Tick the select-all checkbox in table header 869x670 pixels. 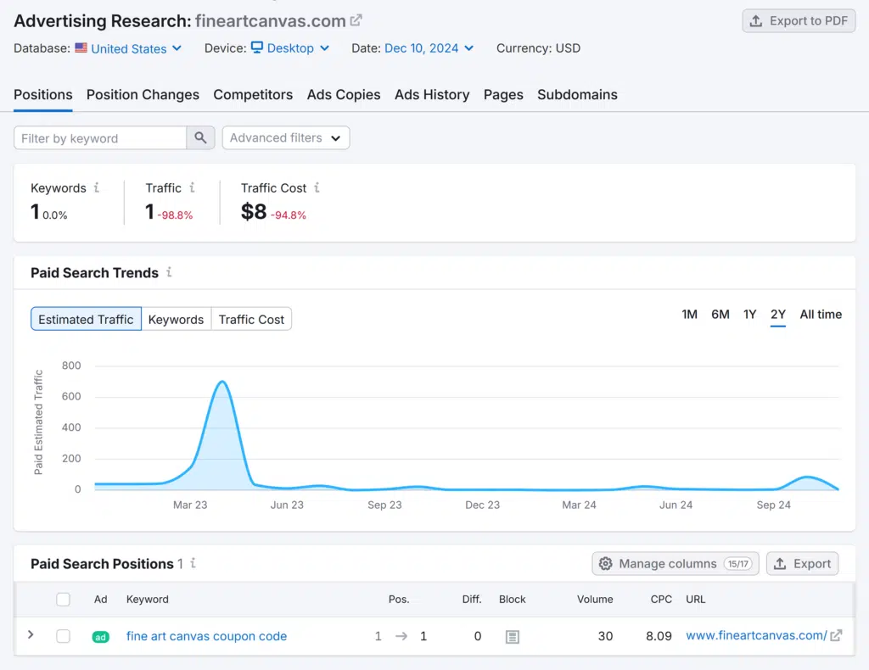pyautogui.click(x=63, y=599)
